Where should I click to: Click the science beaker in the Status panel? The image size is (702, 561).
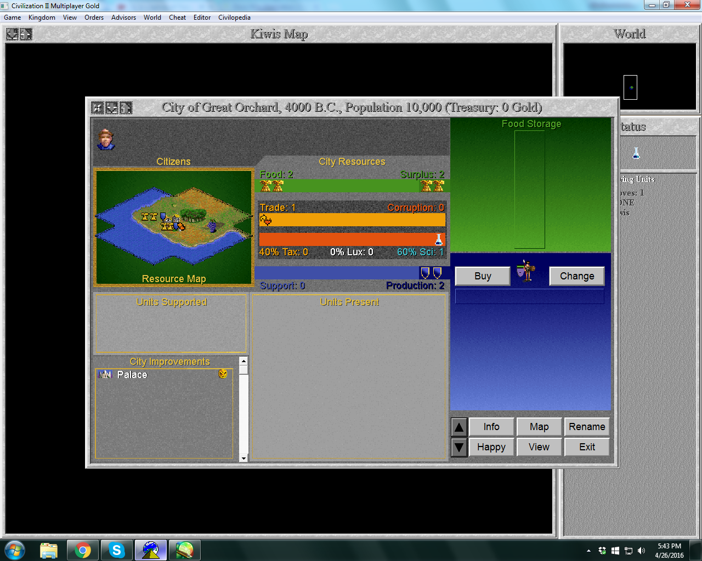pyautogui.click(x=636, y=153)
